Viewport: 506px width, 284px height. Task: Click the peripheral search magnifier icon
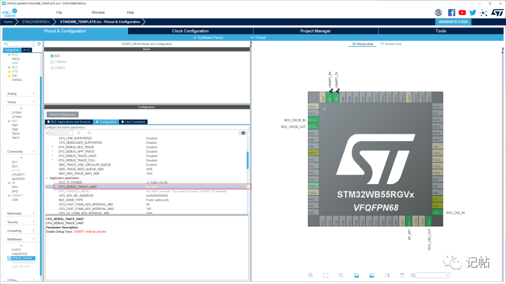5,44
